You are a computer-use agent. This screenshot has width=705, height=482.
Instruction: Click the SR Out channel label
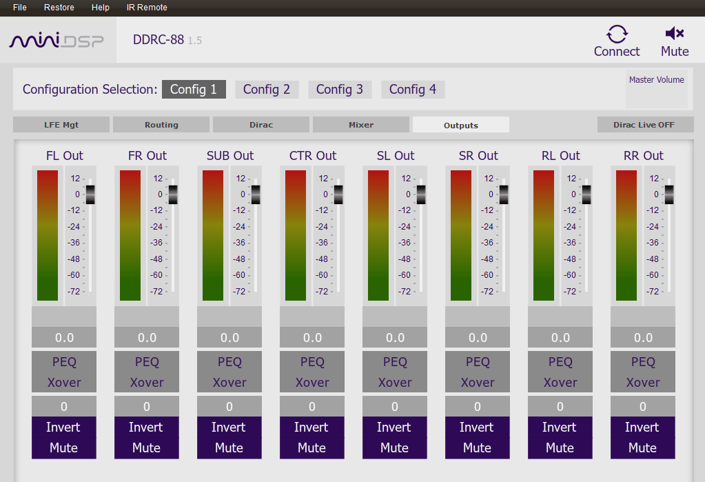tap(478, 156)
